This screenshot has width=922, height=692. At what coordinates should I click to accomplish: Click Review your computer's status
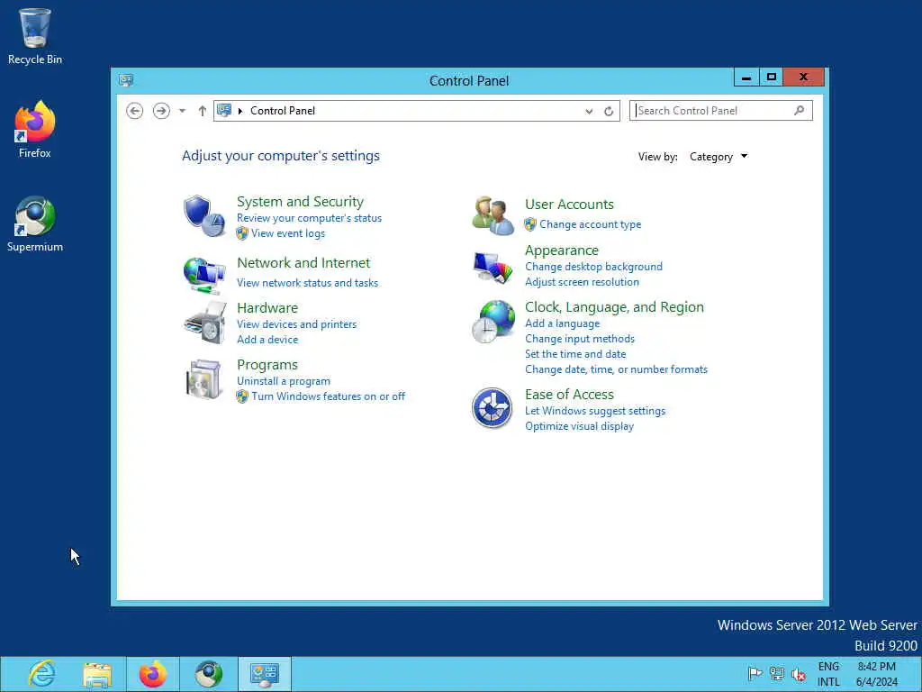310,218
